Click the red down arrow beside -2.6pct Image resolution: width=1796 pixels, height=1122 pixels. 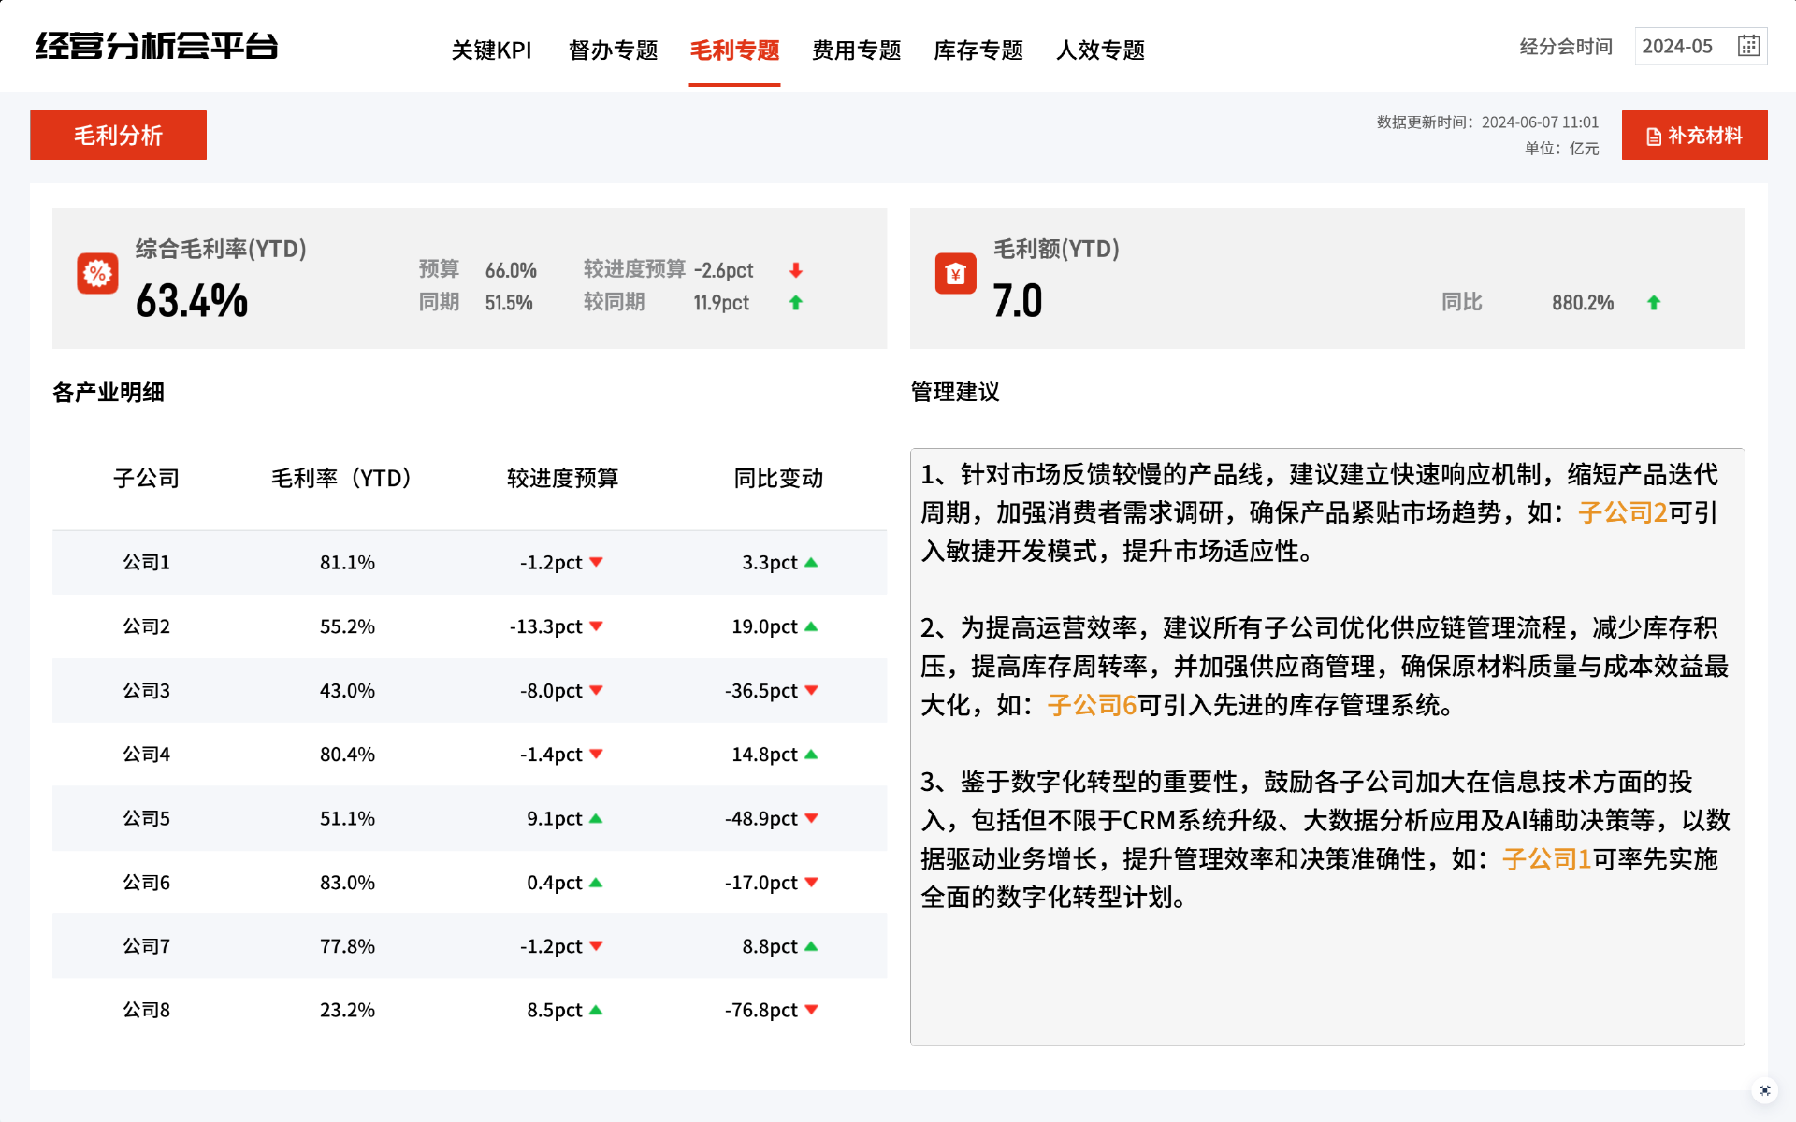[x=796, y=270]
